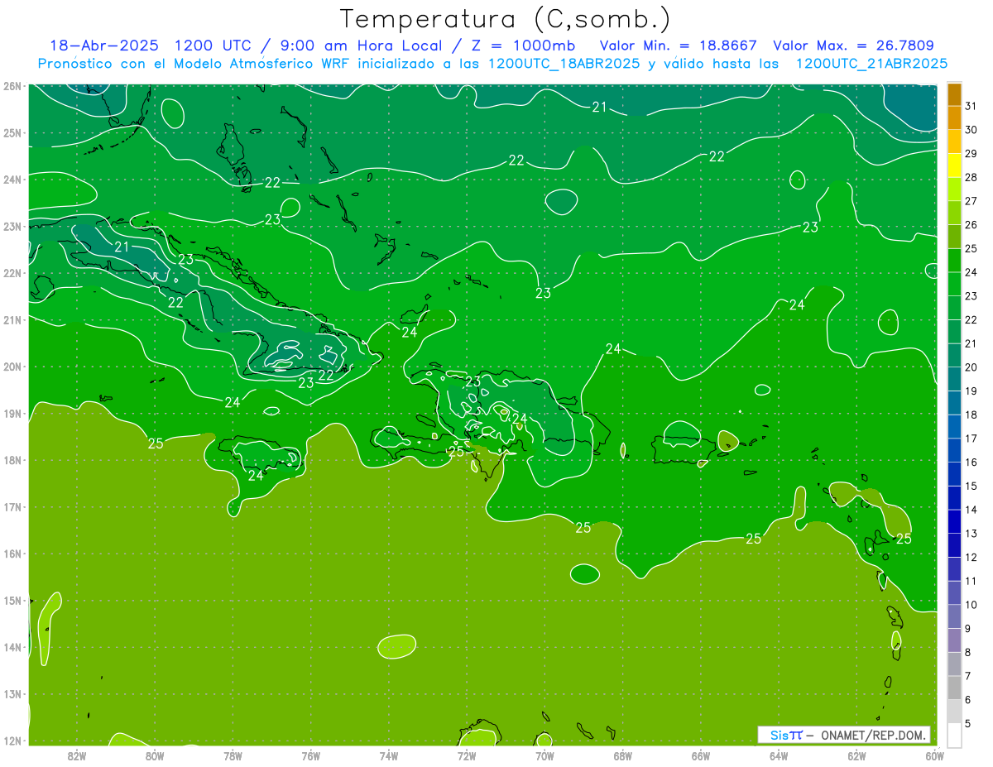Click the '21' contour label over western Cuba
This screenshot has height=767, width=993.
click(122, 247)
